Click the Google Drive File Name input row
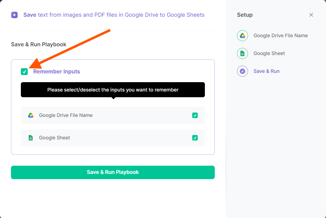The height and width of the screenshot is (218, 326). (x=113, y=115)
